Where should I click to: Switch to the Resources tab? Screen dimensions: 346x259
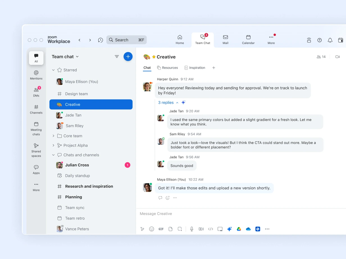(168, 68)
